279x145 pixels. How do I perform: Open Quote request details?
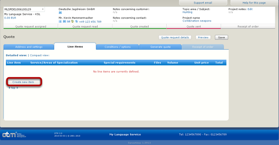point(175,37)
